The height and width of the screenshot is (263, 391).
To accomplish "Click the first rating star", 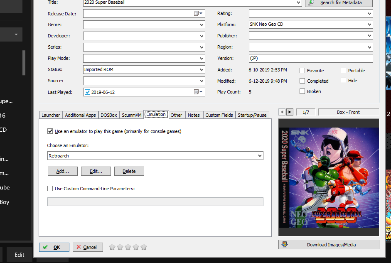I will pyautogui.click(x=112, y=247).
